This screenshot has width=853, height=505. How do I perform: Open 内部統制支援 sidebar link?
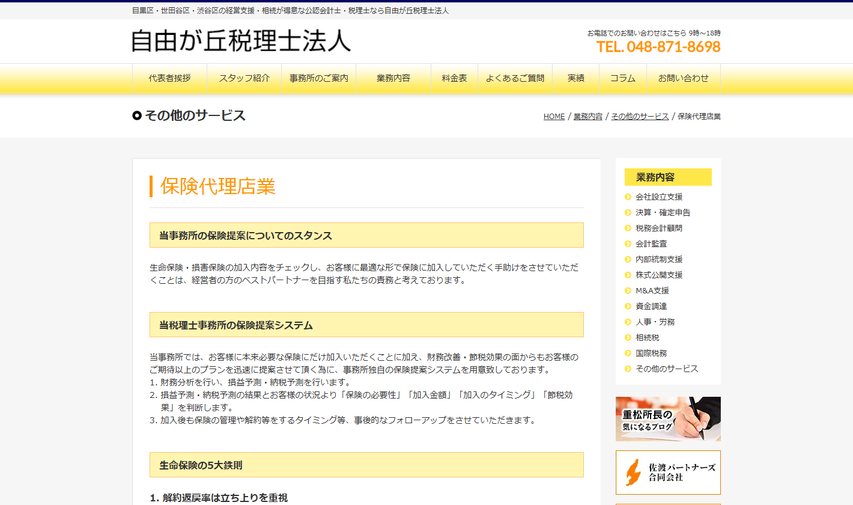coord(659,259)
